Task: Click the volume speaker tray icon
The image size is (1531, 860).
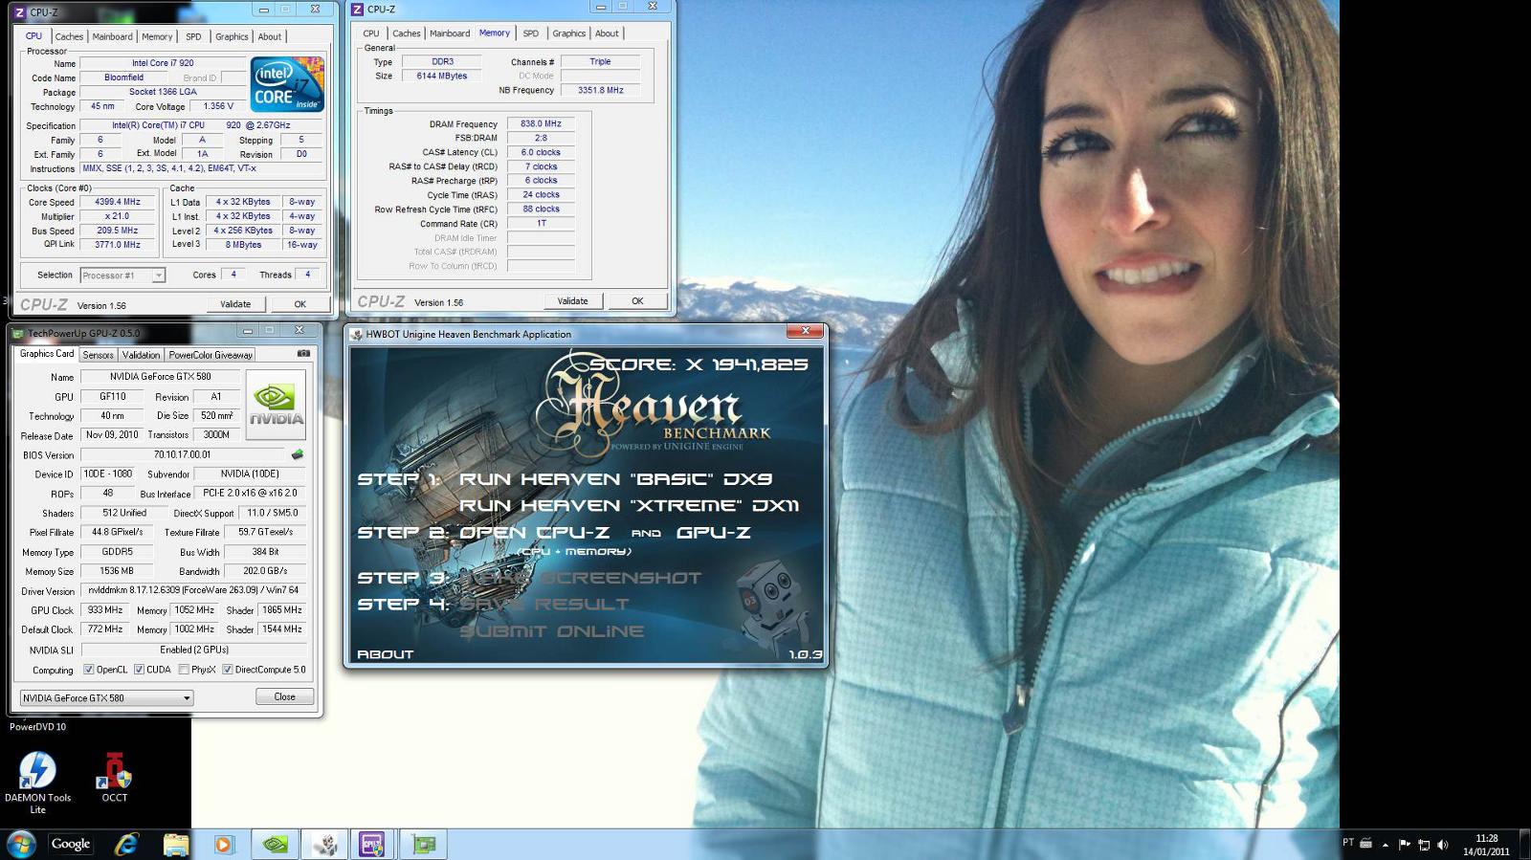Action: tap(1442, 845)
